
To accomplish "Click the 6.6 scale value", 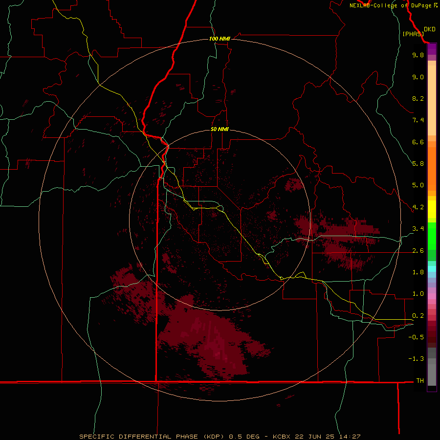I will (x=418, y=142).
